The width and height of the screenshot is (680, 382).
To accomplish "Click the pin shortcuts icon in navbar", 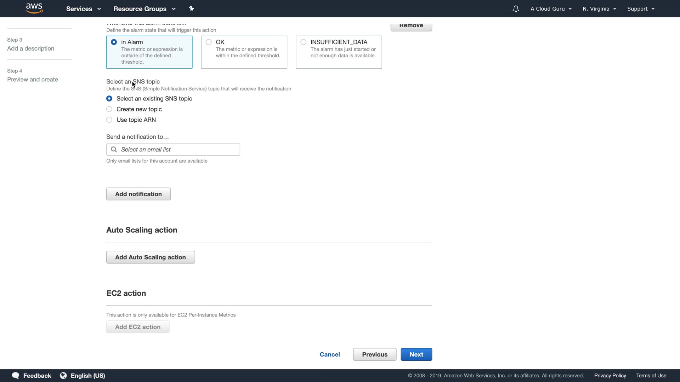I will point(192,8).
